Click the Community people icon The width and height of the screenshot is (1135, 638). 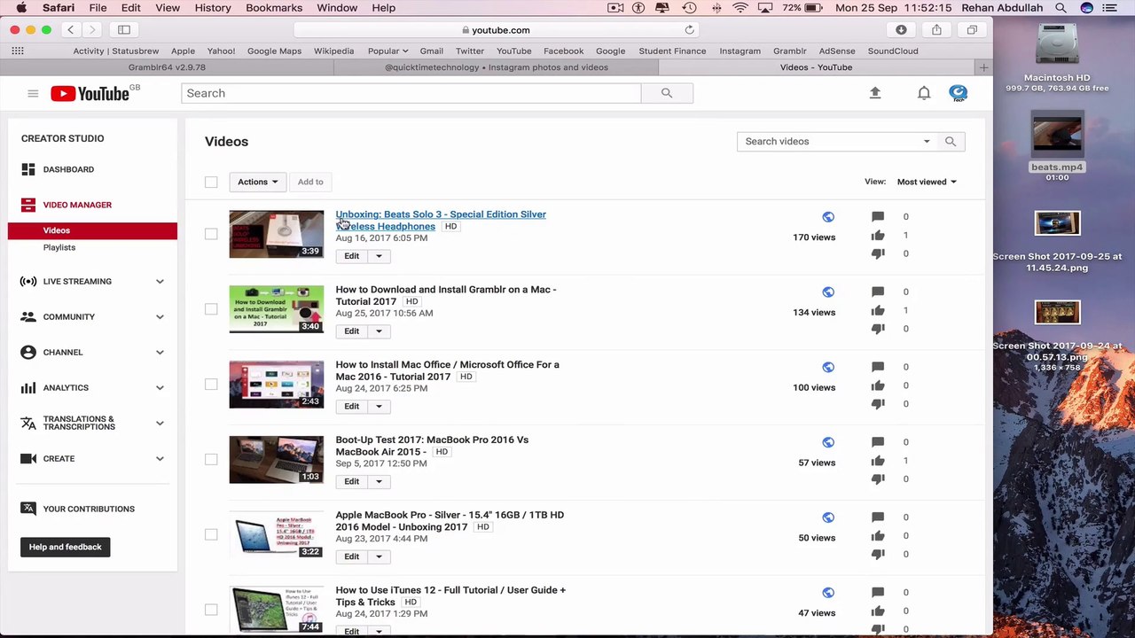tap(28, 317)
